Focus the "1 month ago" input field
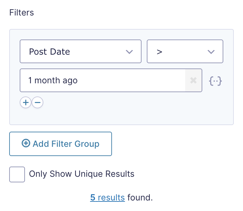Viewport: 243px width, 211px height. click(102, 80)
